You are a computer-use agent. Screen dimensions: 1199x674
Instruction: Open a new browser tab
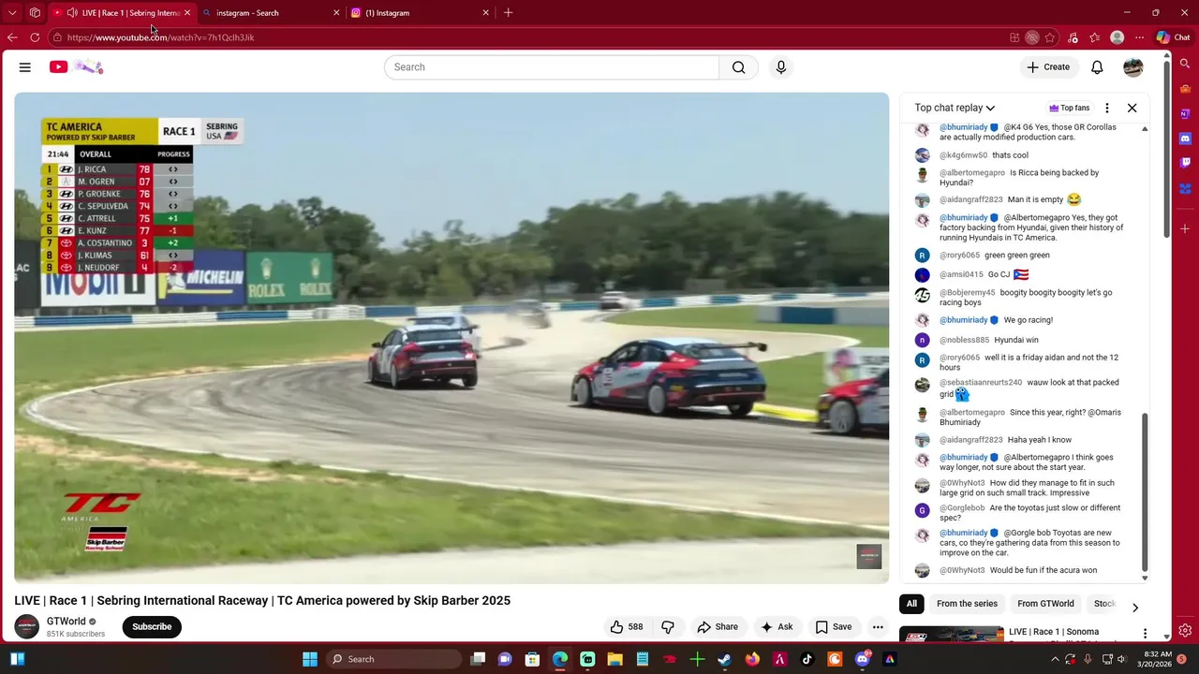508,12
